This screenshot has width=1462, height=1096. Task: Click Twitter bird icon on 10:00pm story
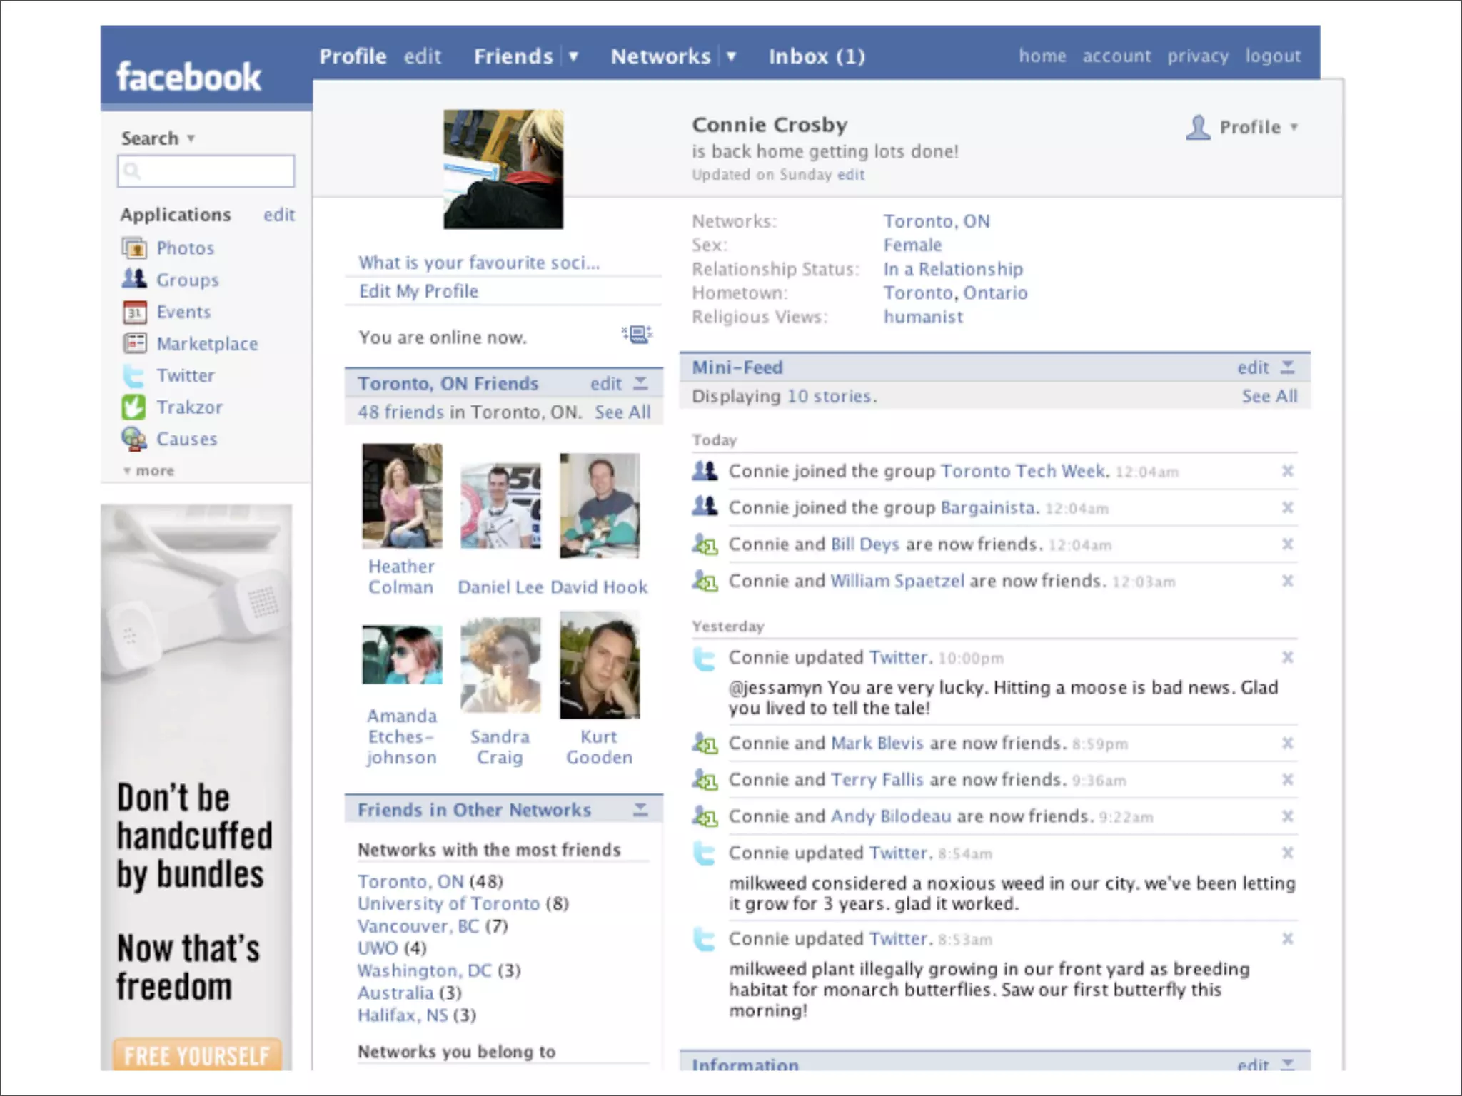pos(705,659)
